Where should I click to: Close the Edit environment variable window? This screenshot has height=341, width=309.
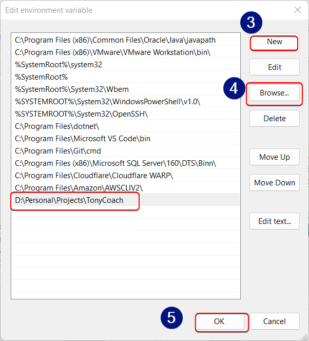pyautogui.click(x=297, y=10)
